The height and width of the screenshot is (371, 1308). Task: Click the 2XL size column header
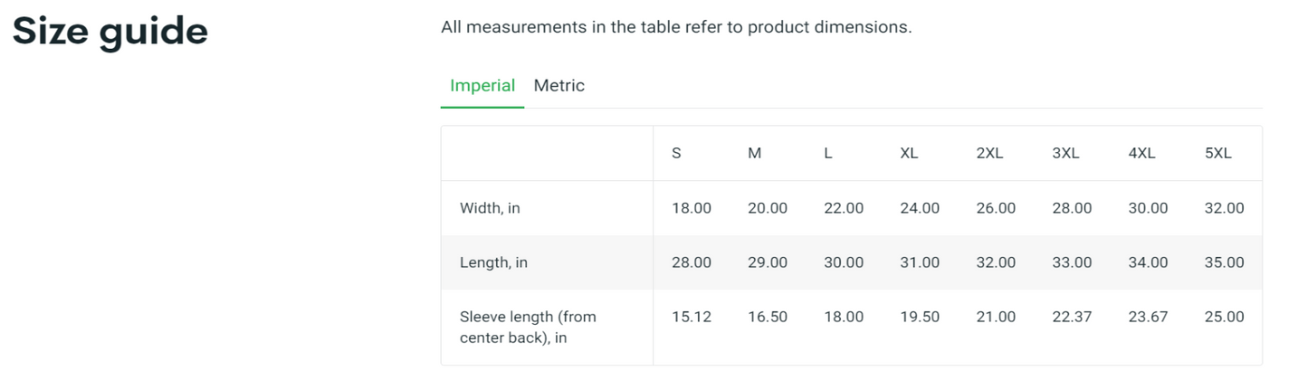[x=989, y=154]
